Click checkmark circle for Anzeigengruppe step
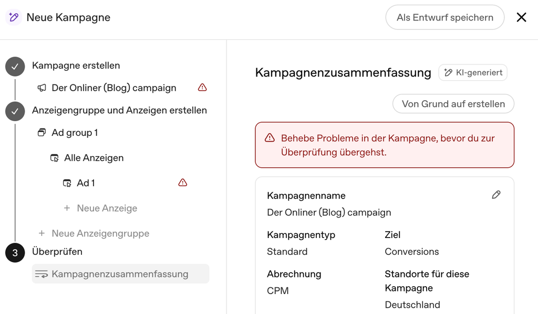Screen dimensions: 538x314 click(x=15, y=111)
